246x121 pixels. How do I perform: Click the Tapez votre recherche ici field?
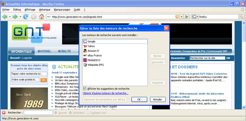(x=29, y=74)
